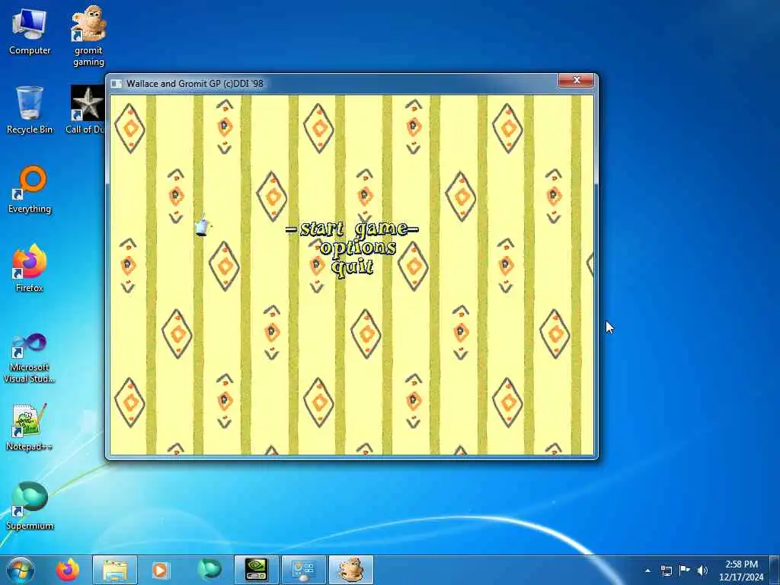Open 'options' in the game menu

(358, 248)
